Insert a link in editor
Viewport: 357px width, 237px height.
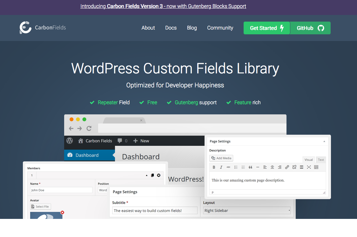point(287,167)
